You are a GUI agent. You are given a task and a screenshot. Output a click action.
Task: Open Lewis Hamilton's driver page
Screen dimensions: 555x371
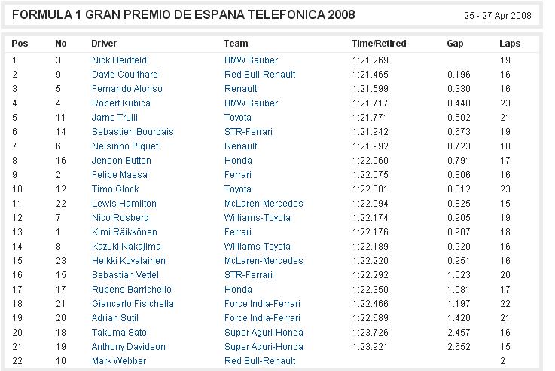pos(124,204)
